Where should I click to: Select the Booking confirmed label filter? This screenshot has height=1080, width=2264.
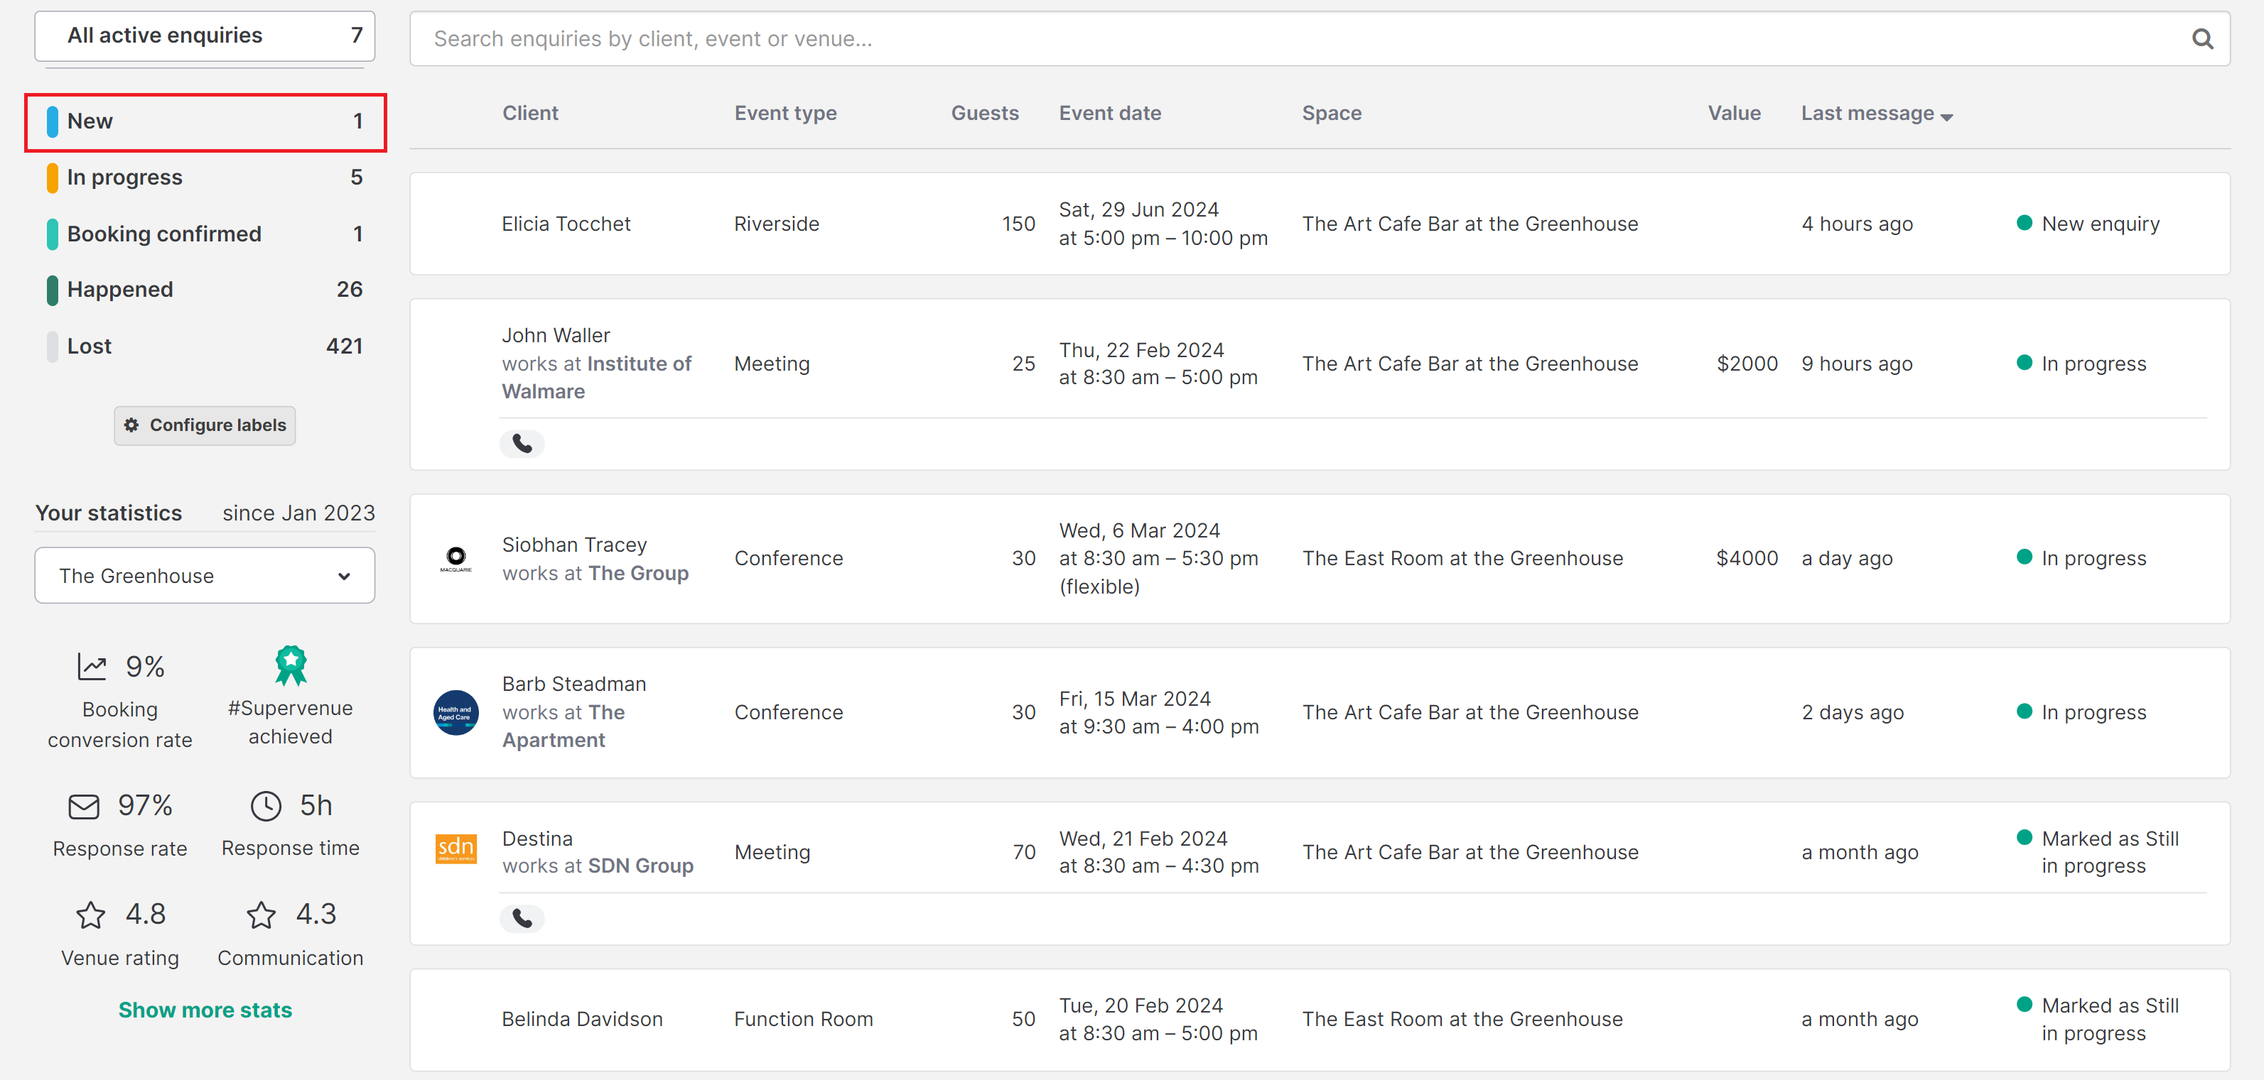[x=205, y=234]
